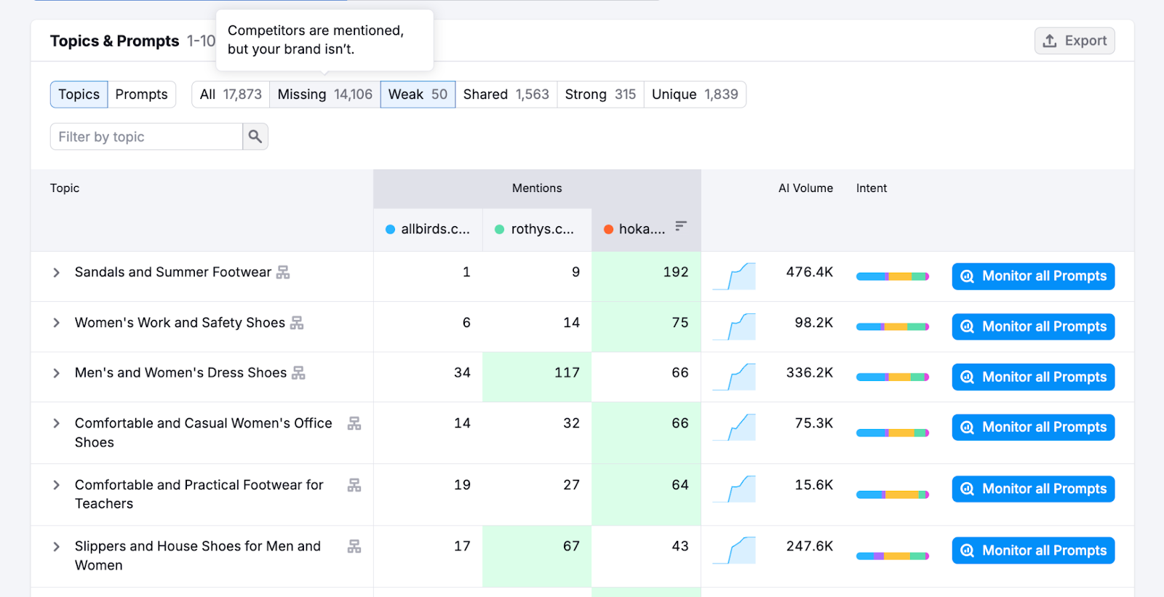
Task: Click the sort icon next to hoka column
Action: (680, 227)
